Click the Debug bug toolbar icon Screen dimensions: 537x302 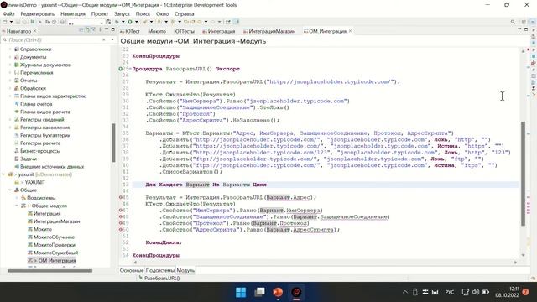[117, 22]
